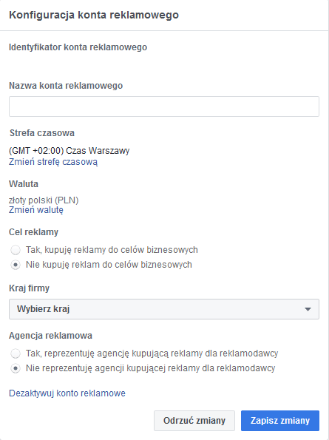Click the label text 'Tak, kupuję reklamy do celów biznesowych'
Image resolution: width=329 pixels, height=440 pixels.
[112, 250]
